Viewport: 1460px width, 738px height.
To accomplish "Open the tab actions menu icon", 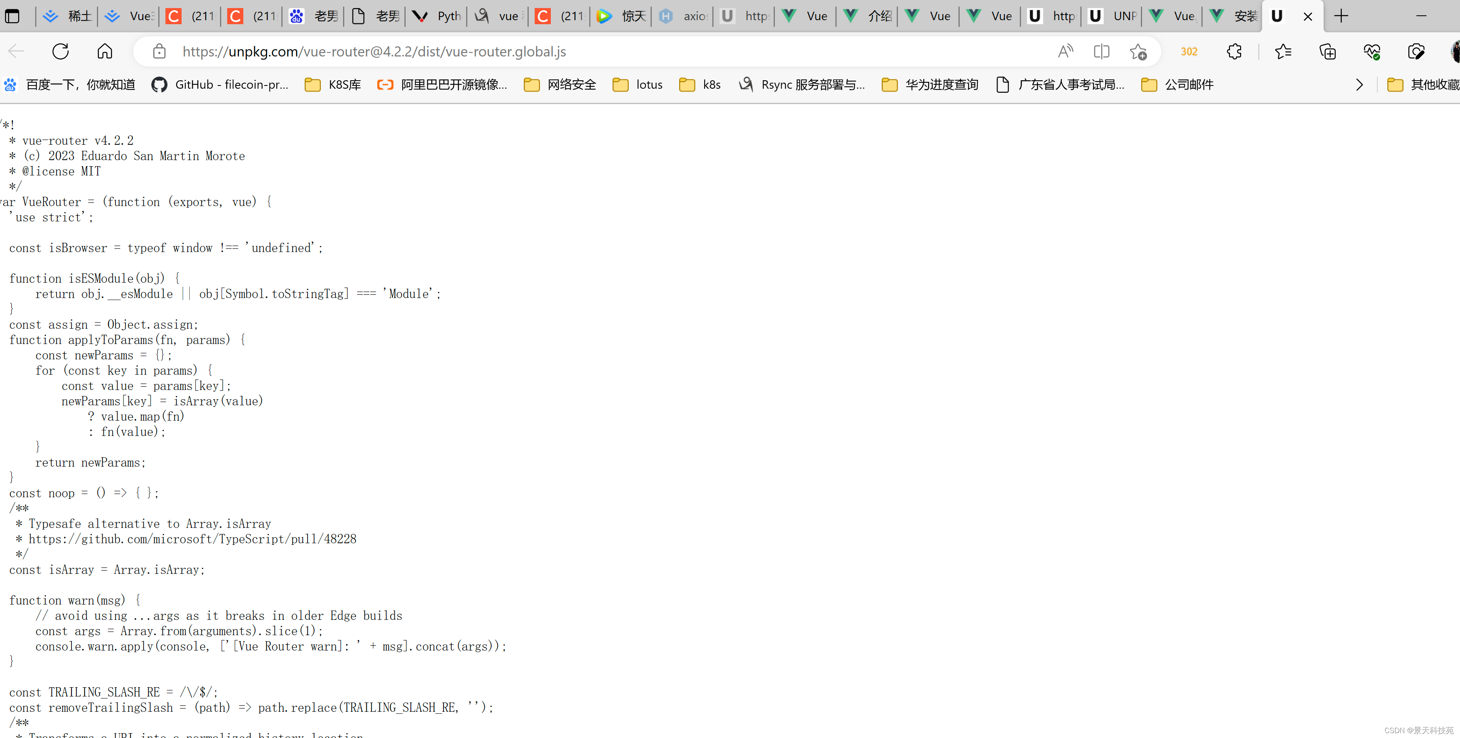I will [13, 16].
